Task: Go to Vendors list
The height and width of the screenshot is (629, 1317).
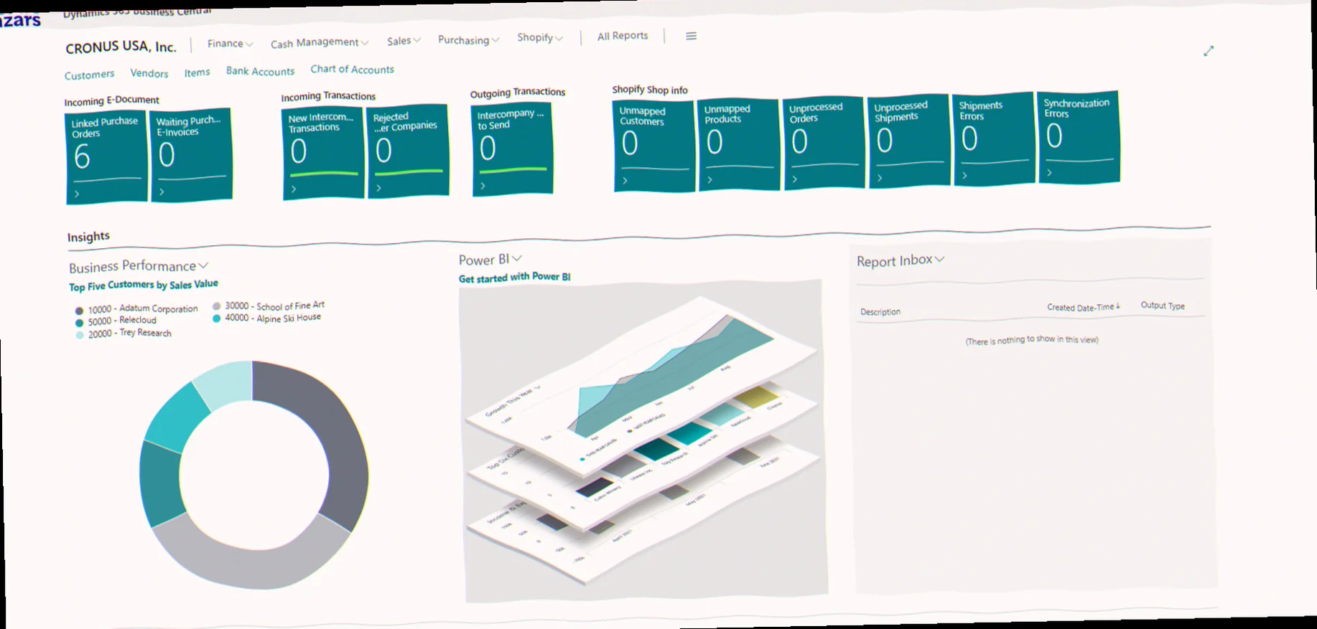Action: [x=149, y=73]
